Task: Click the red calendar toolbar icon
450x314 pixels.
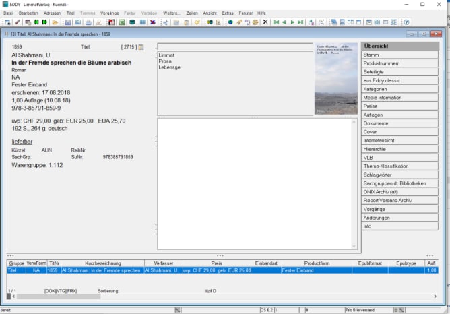Action: [112, 22]
